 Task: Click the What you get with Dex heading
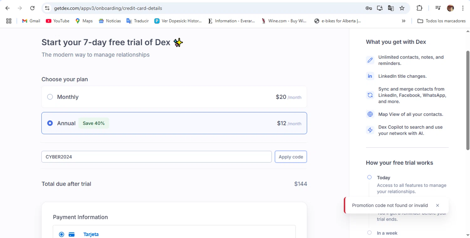(396, 42)
